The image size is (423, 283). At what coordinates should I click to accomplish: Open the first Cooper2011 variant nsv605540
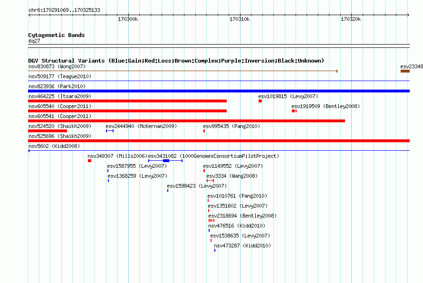60,106
